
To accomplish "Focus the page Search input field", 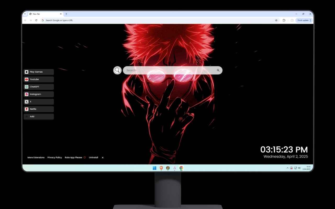I will pos(173,70).
